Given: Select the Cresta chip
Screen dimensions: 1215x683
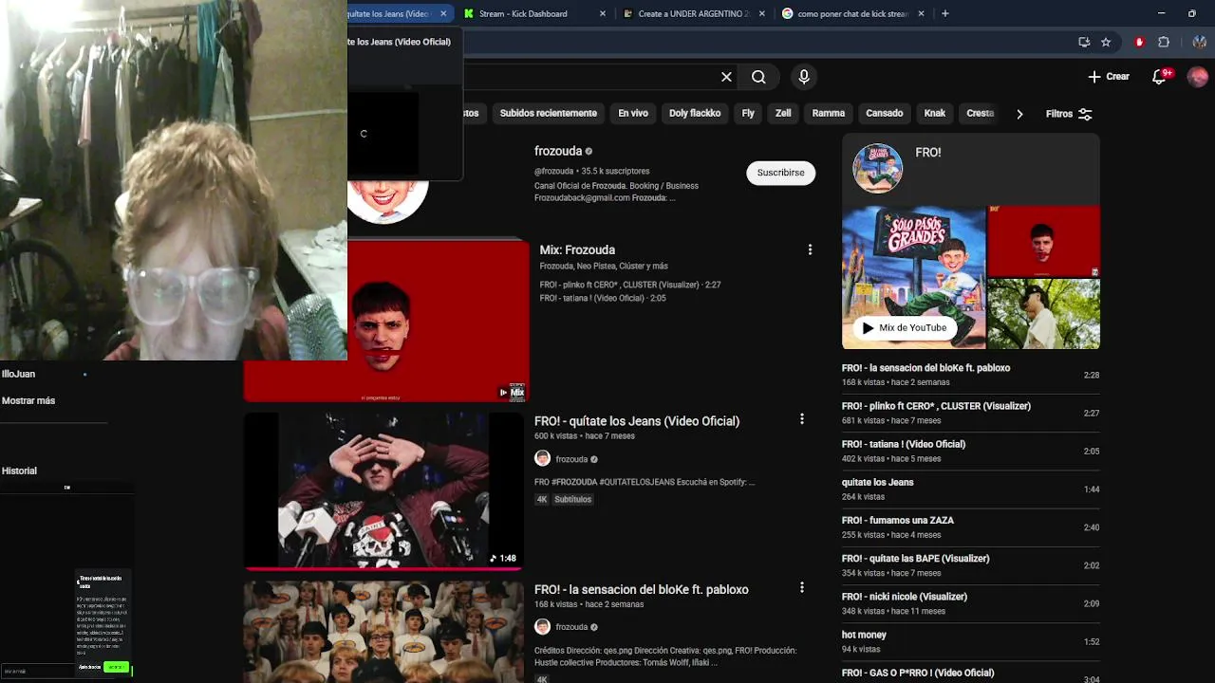Looking at the screenshot, I should tap(980, 113).
